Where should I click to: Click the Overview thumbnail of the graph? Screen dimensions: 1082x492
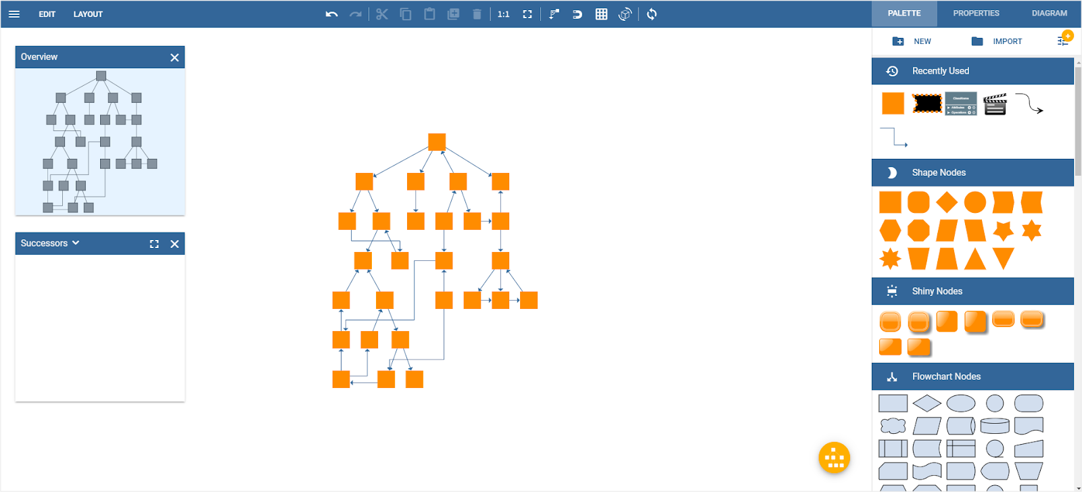pos(100,142)
